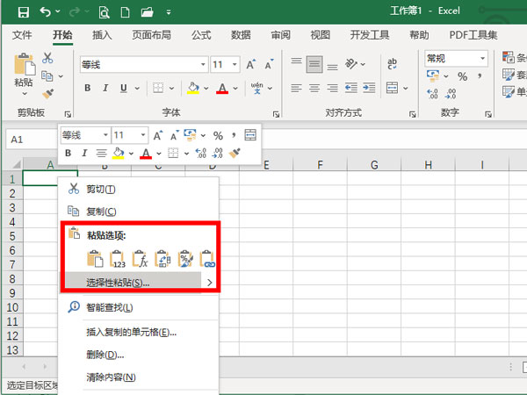Toggle Italic in the floating mini toolbar
Screen dimensions: 527x395
(84, 154)
